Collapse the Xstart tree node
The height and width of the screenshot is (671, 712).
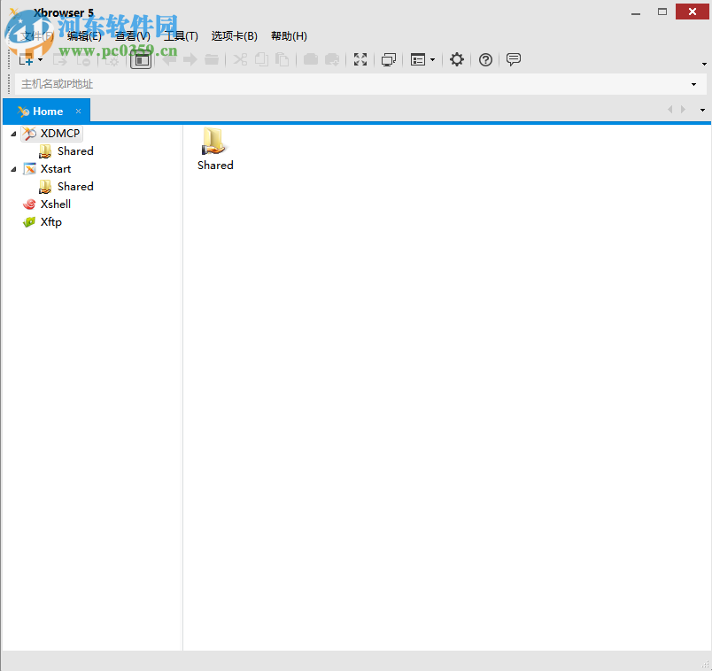click(12, 168)
